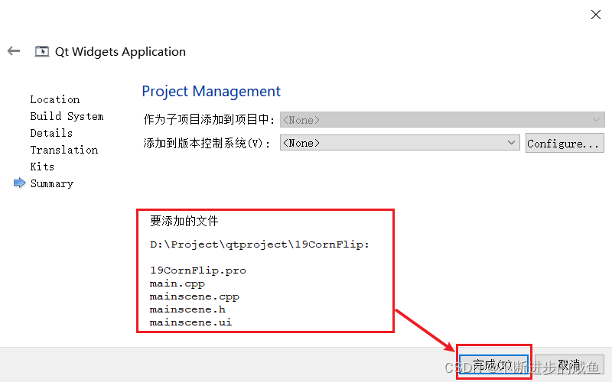Open the Details wizard step
The image size is (612, 382).
(51, 133)
